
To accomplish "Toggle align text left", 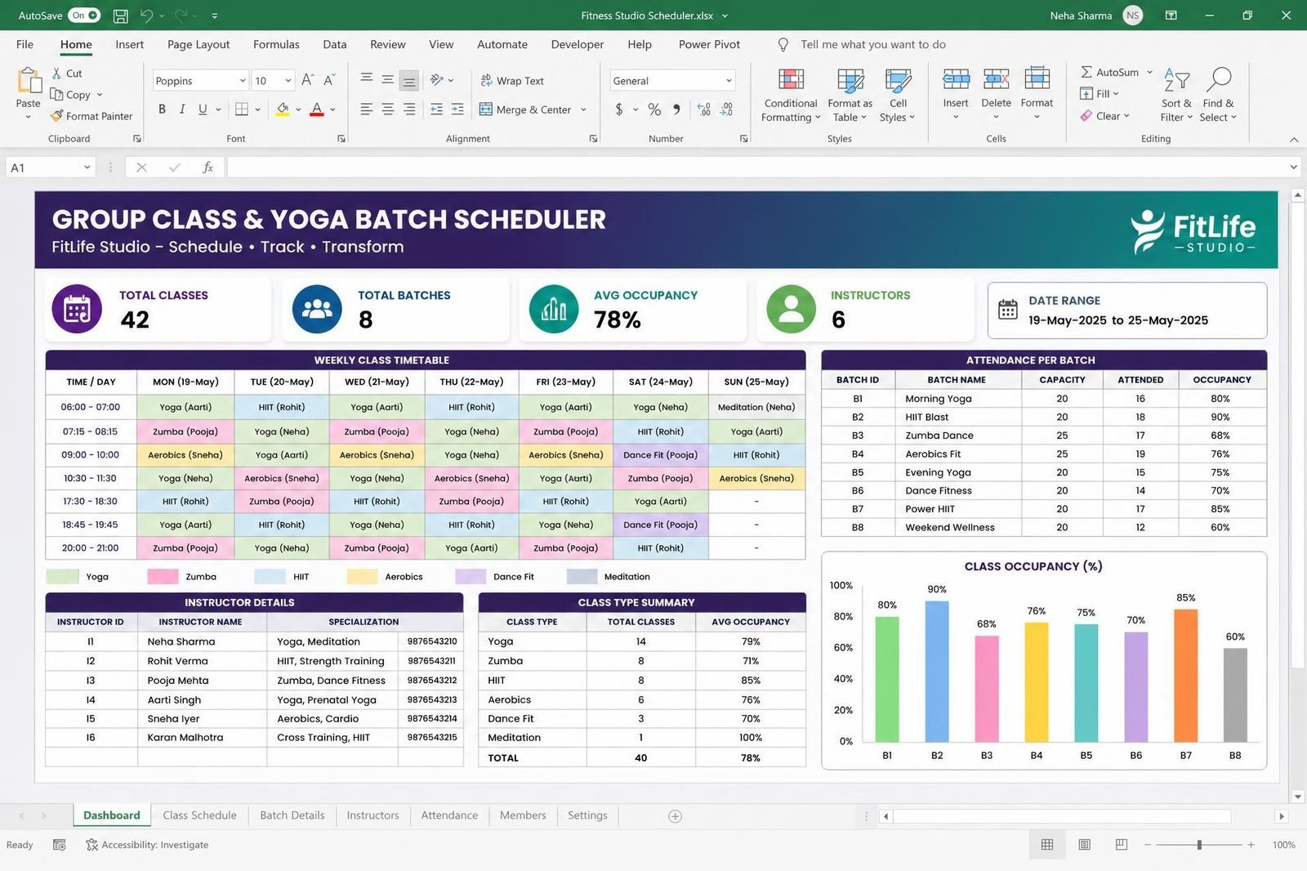I will tap(367, 109).
